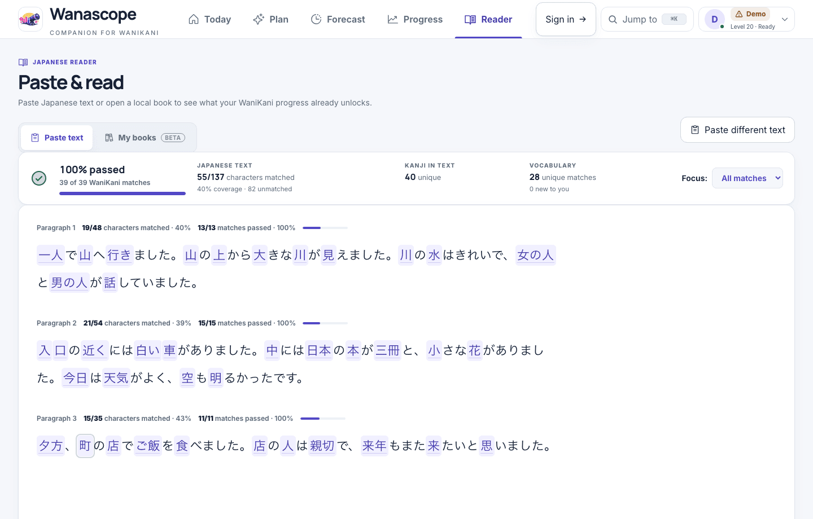Click the books icon on My books tab

pos(109,138)
